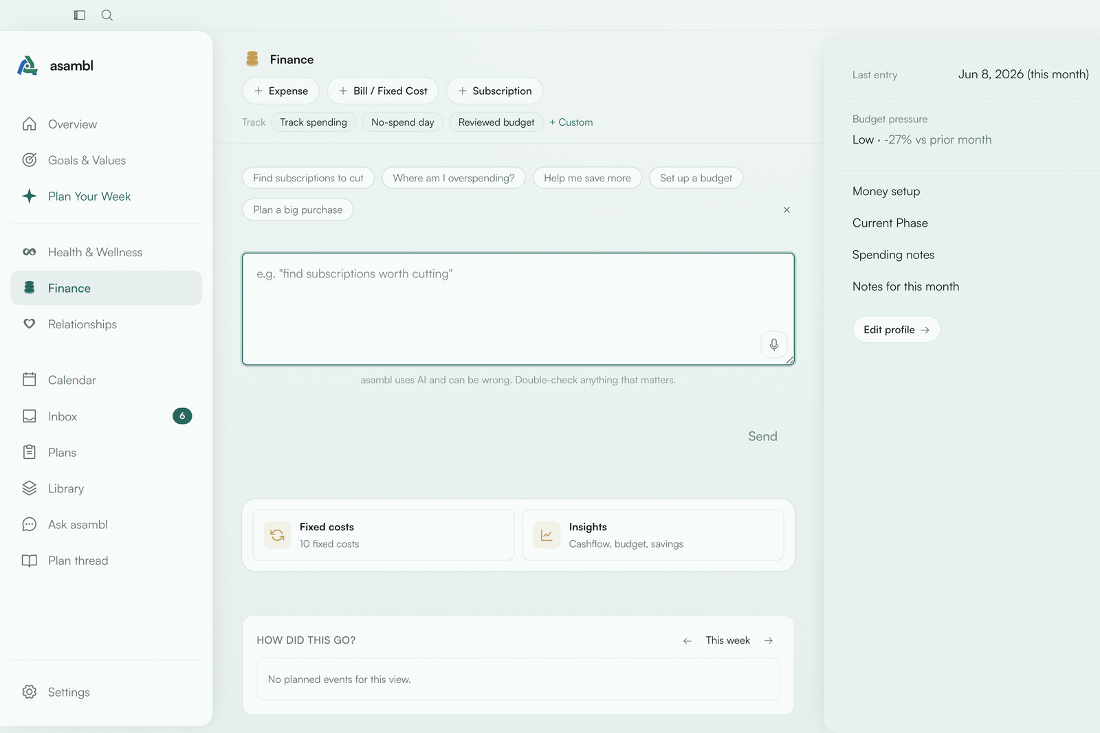Open the Library page
This screenshot has height=733, width=1100.
[x=107, y=488]
